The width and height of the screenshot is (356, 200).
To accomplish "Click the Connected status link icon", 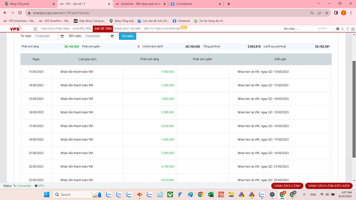I will pyautogui.click(x=14, y=186).
